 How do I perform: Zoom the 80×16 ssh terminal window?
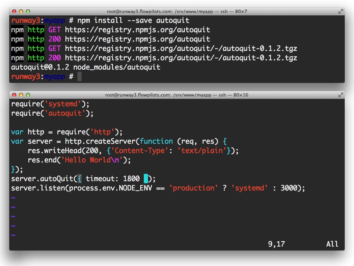[28, 95]
